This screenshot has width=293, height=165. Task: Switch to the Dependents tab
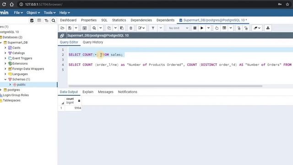(165, 20)
